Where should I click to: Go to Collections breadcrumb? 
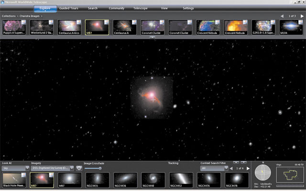click(x=9, y=16)
